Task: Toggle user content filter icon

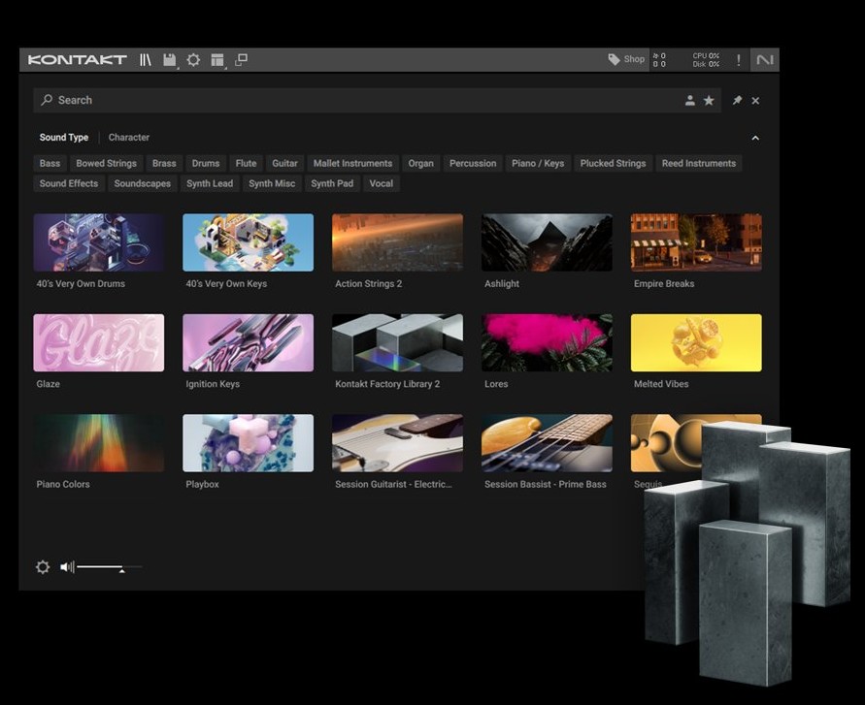Action: click(690, 101)
